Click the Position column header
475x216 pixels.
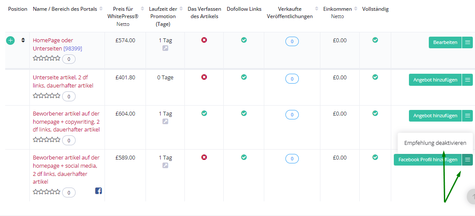(18, 9)
